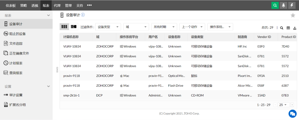Sort by 计算机名称 column header
This screenshot has height=120, width=299.
coord(71,37)
